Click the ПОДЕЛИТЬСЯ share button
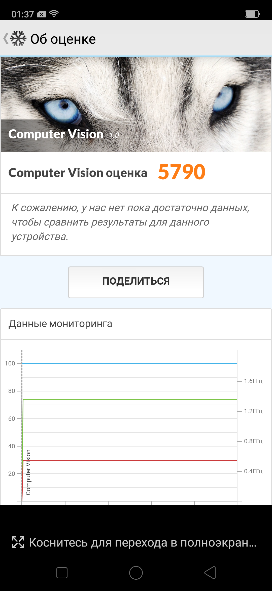The height and width of the screenshot is (591, 272). [136, 282]
